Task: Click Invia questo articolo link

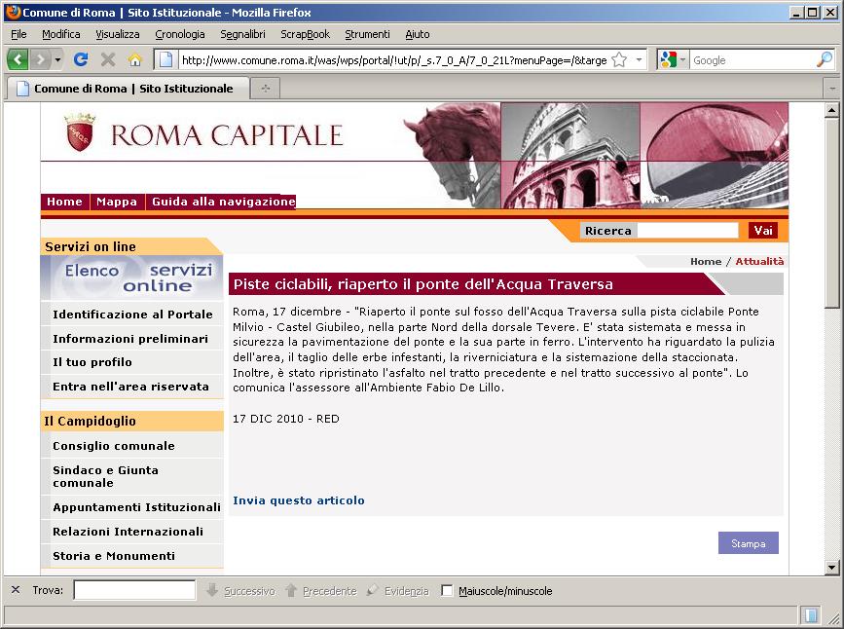Action: 299,500
